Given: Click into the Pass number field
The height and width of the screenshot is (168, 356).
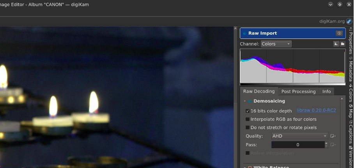Looking at the screenshot, I should pyautogui.click(x=298, y=145).
